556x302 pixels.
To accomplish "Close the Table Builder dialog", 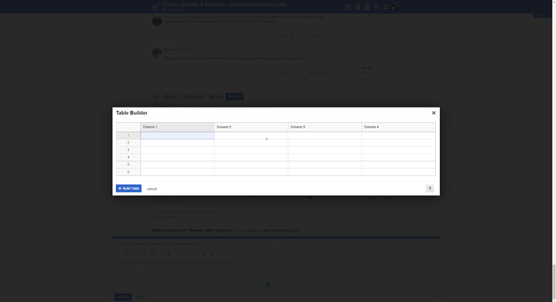I will coord(434,112).
